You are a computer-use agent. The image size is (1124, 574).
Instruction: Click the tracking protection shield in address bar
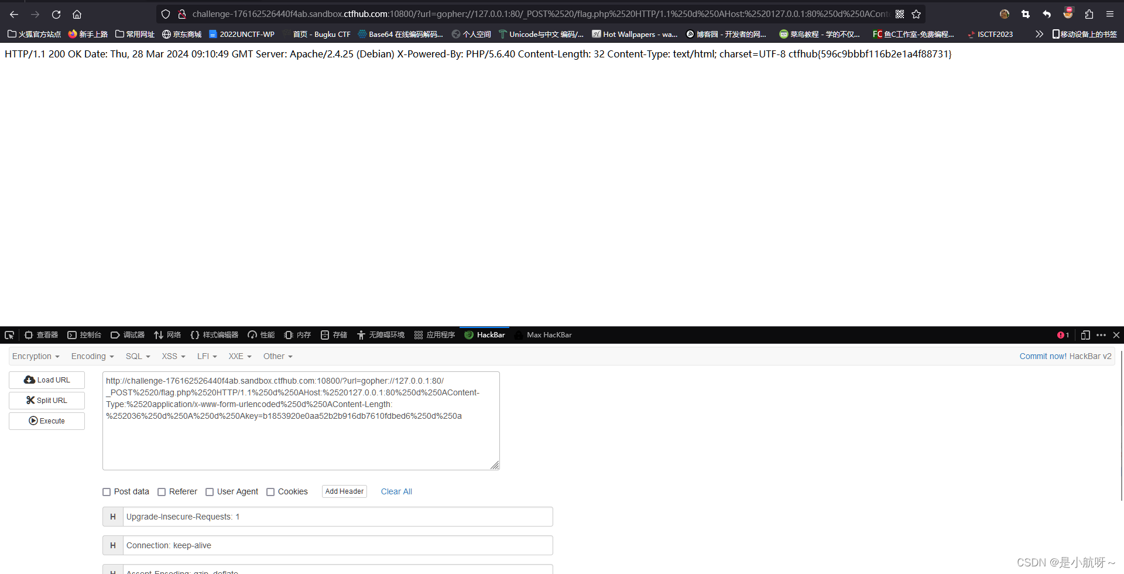(x=166, y=14)
